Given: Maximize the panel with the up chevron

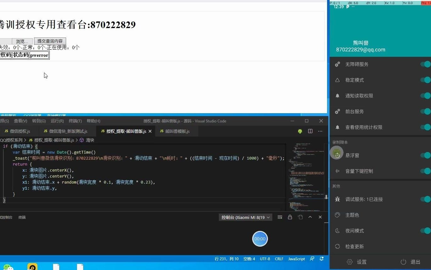Looking at the screenshot, I should (x=310, y=217).
